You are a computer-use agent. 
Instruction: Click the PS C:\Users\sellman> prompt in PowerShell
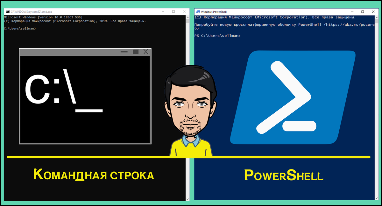coord(217,36)
